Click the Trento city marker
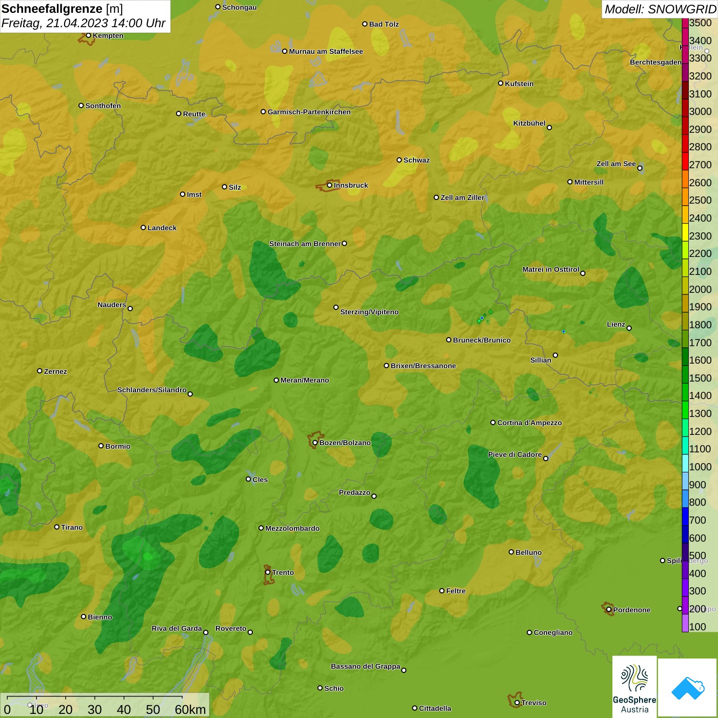 (268, 572)
